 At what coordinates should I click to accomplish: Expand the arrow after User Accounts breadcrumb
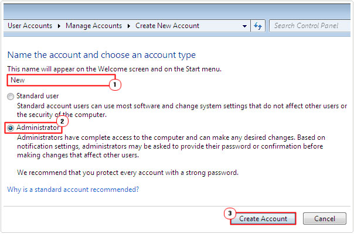click(59, 26)
